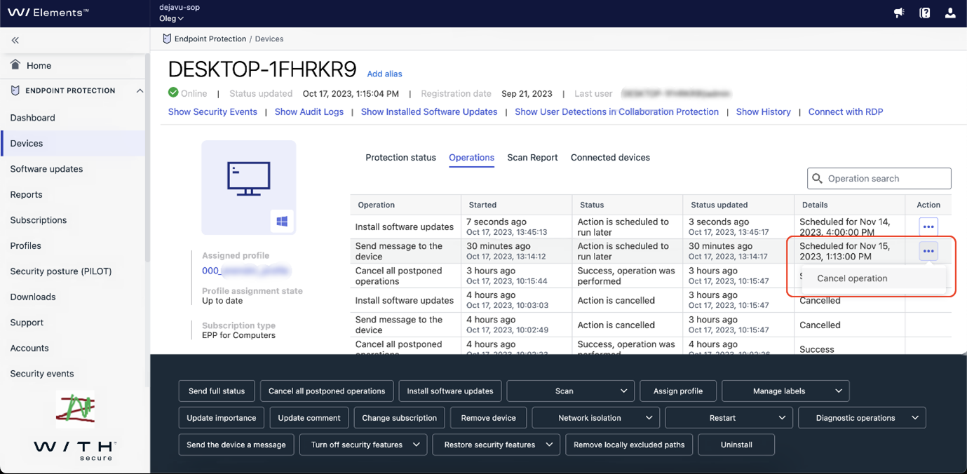Open the help question mark icon
Viewport: 967px width, 474px height.
(925, 13)
